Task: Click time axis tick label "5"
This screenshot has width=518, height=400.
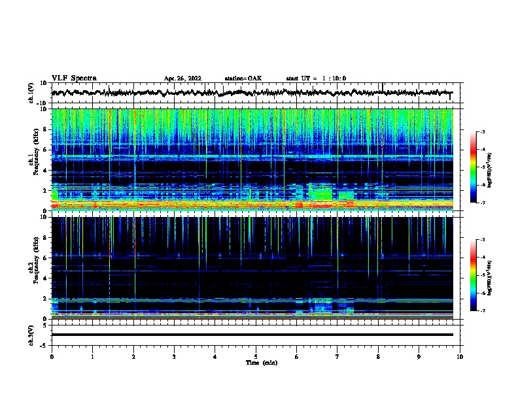Action: 256,357
